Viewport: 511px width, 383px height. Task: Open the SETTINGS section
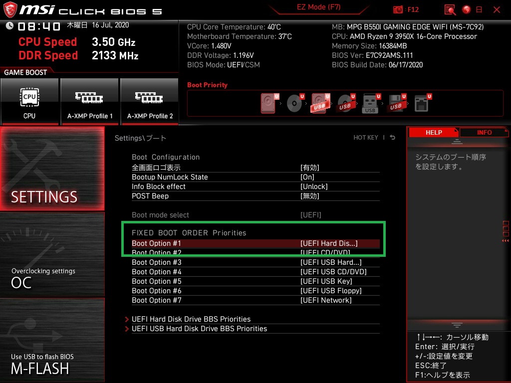(52, 169)
